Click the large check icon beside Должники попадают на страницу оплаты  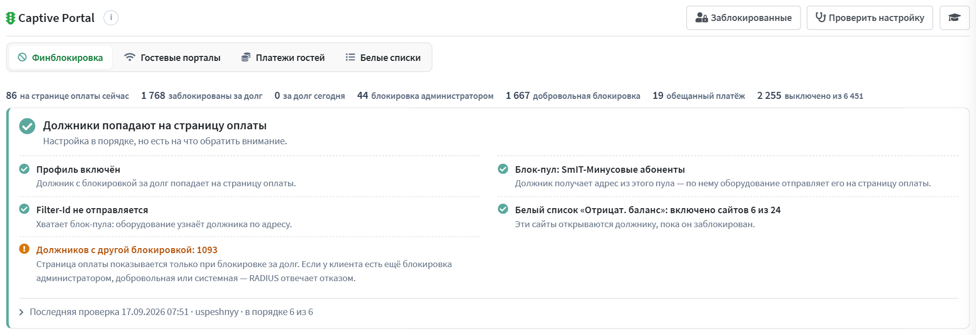(x=27, y=126)
